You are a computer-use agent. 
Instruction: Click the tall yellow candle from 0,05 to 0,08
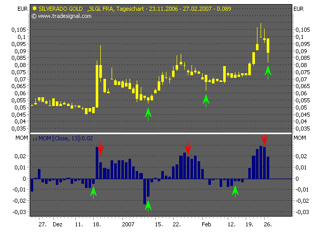pos(97,87)
